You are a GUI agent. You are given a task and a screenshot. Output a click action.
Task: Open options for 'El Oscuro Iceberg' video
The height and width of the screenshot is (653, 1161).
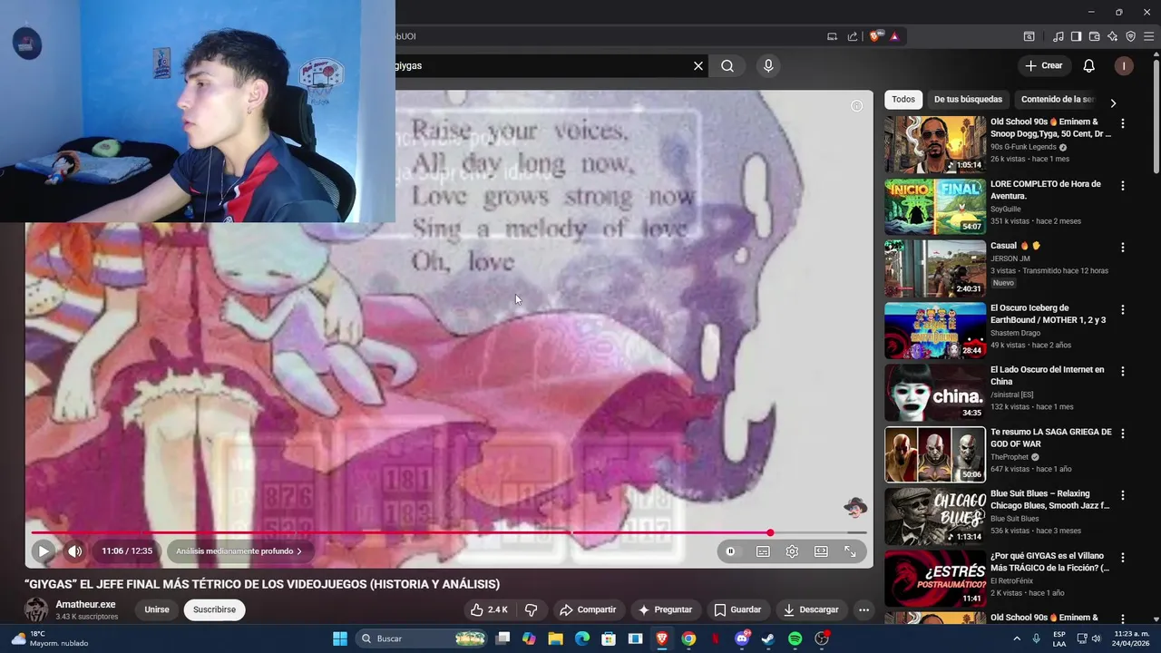tap(1123, 309)
